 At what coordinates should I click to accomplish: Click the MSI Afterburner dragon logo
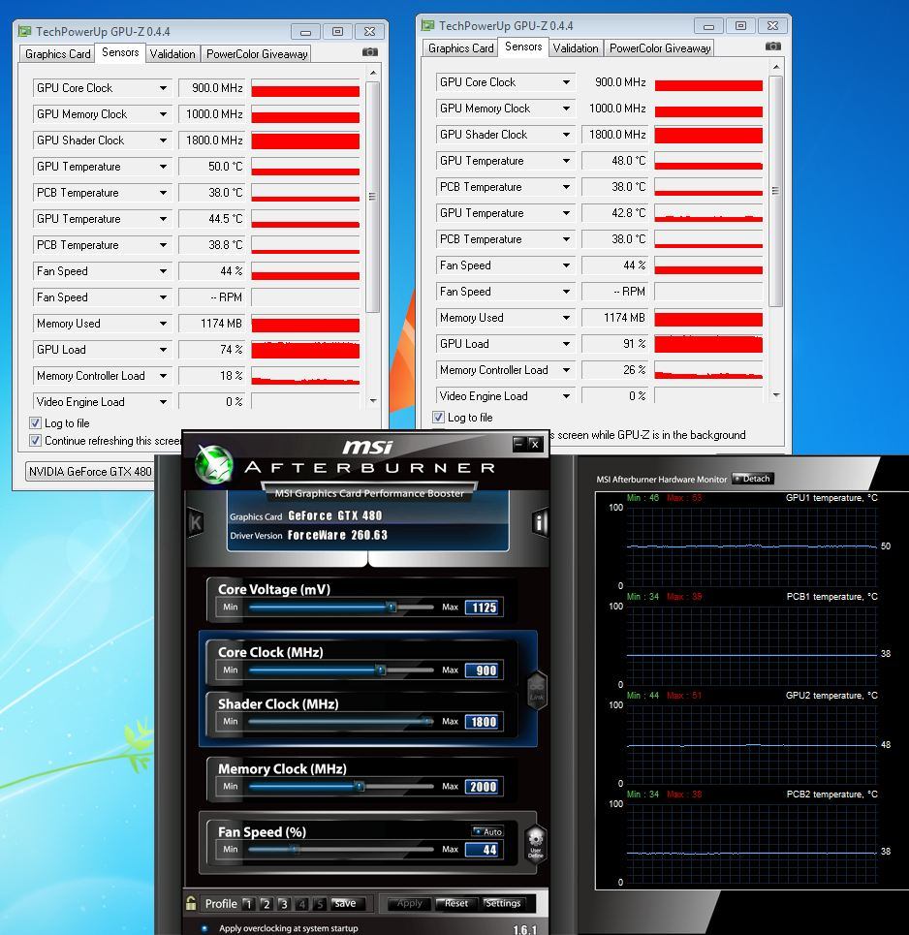(213, 463)
